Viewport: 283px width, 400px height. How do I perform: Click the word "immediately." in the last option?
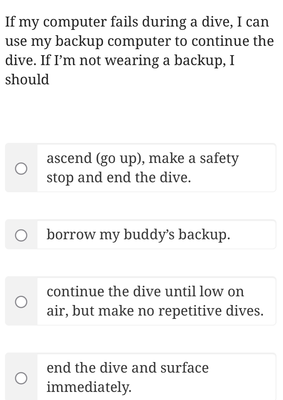(89, 388)
